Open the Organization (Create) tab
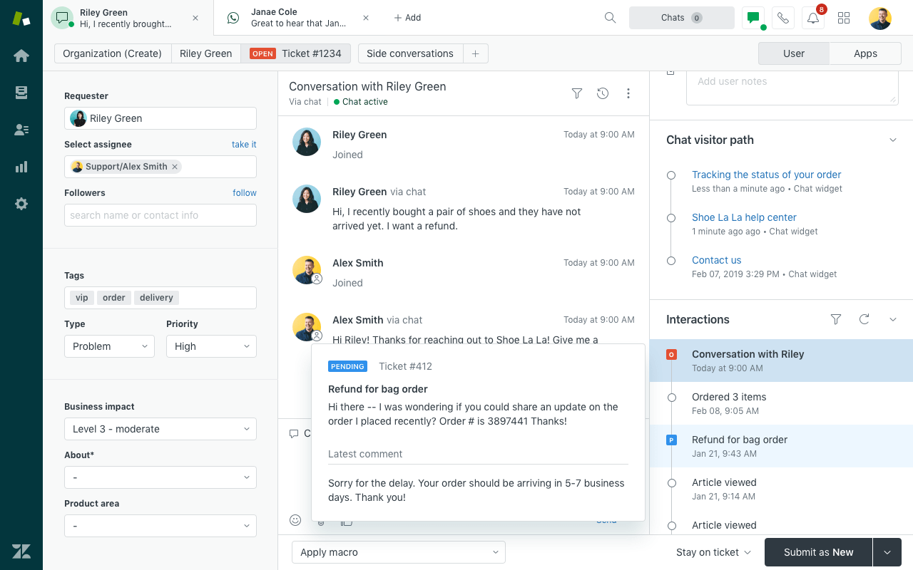The image size is (913, 570). [x=113, y=53]
